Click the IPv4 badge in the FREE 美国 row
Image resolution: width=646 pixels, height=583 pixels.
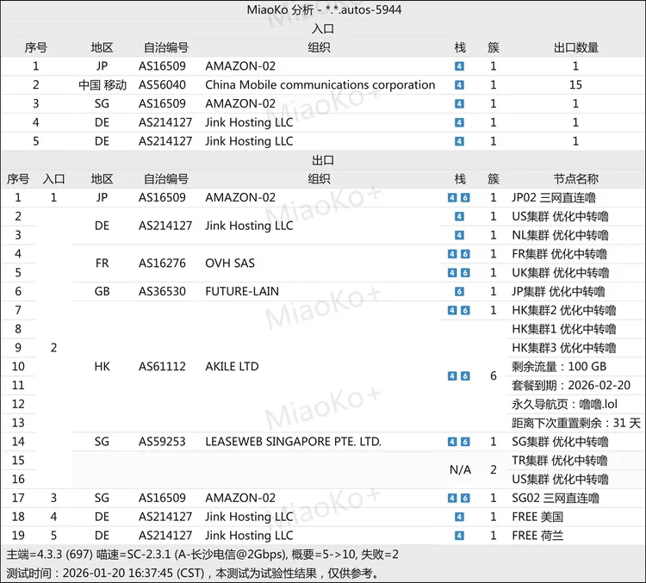coord(460,517)
